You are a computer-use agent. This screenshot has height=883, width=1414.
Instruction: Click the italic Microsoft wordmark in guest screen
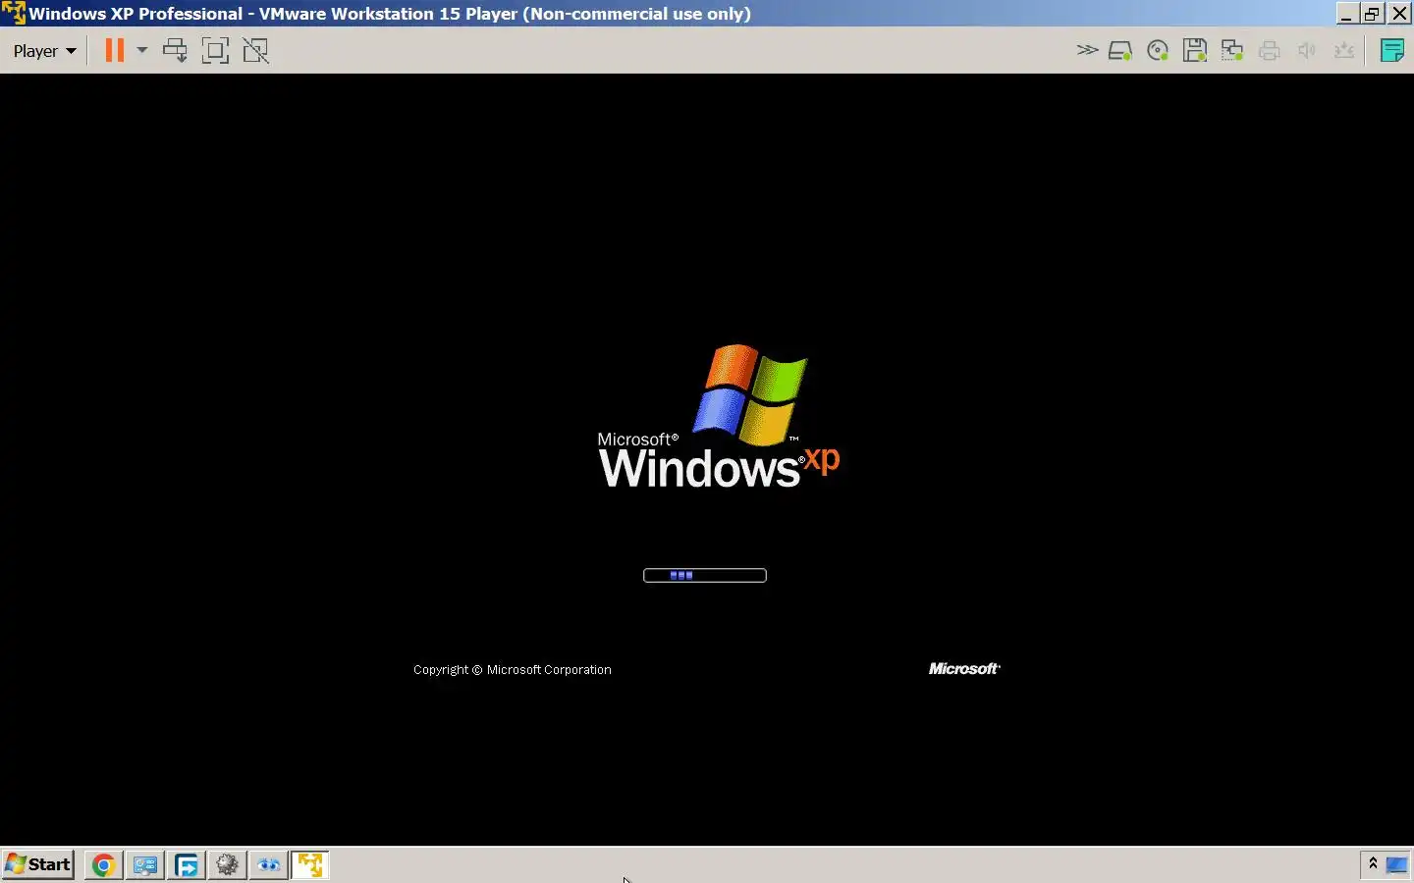[x=964, y=668]
